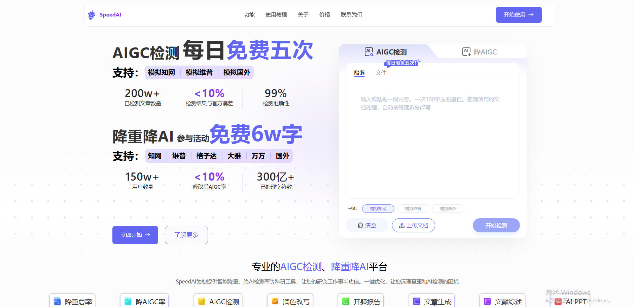Click the 每日限免五次! badge
Image resolution: width=633 pixels, height=307 pixels.
tap(401, 63)
